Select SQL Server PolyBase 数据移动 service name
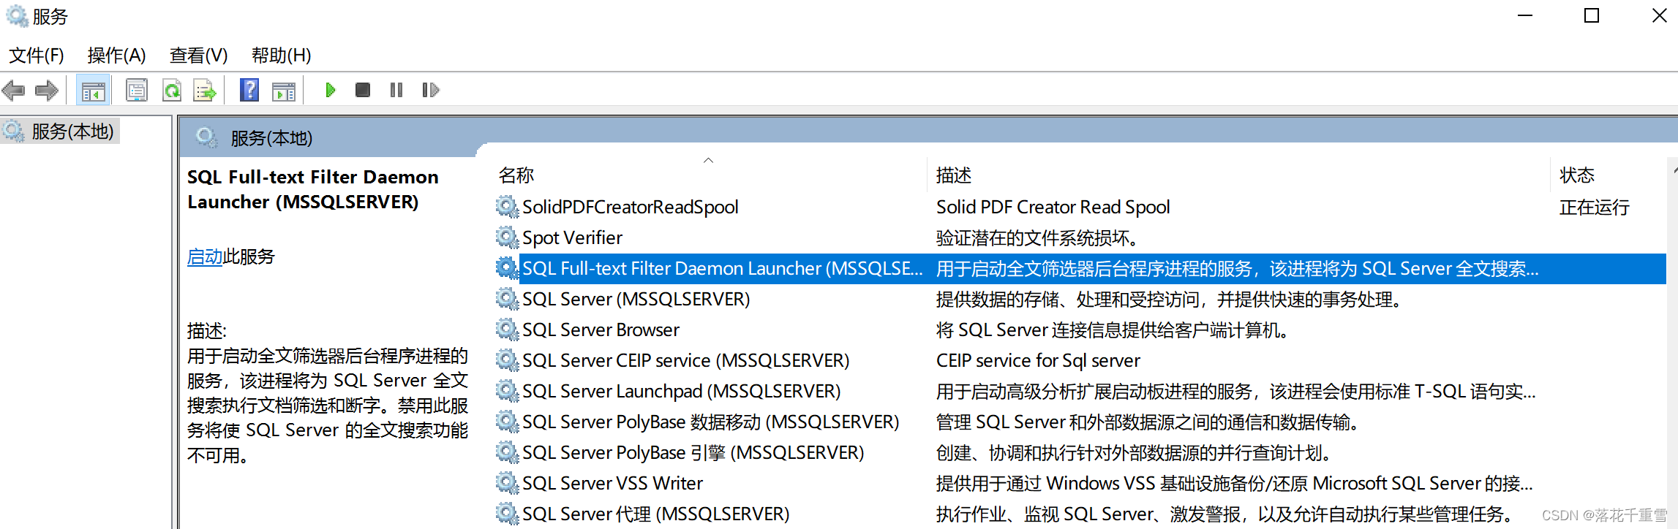The width and height of the screenshot is (1678, 529). (x=711, y=422)
